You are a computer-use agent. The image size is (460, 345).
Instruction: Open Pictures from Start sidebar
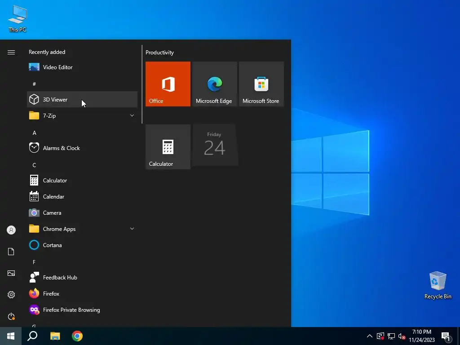pos(11,273)
